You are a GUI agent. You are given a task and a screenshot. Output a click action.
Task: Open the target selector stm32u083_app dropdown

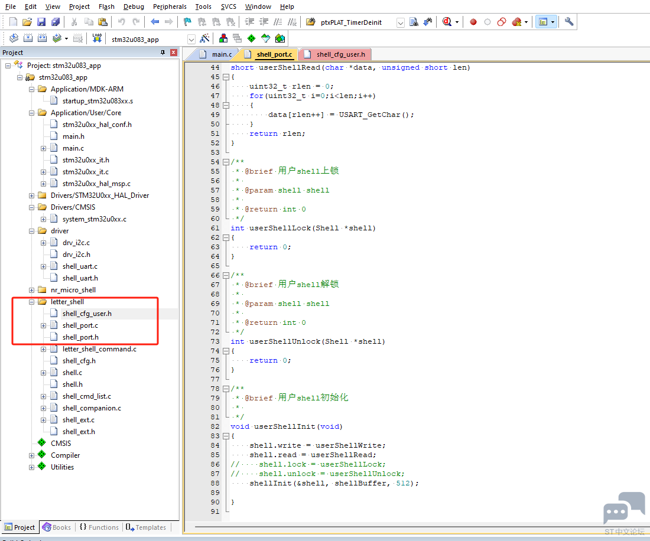(x=191, y=40)
